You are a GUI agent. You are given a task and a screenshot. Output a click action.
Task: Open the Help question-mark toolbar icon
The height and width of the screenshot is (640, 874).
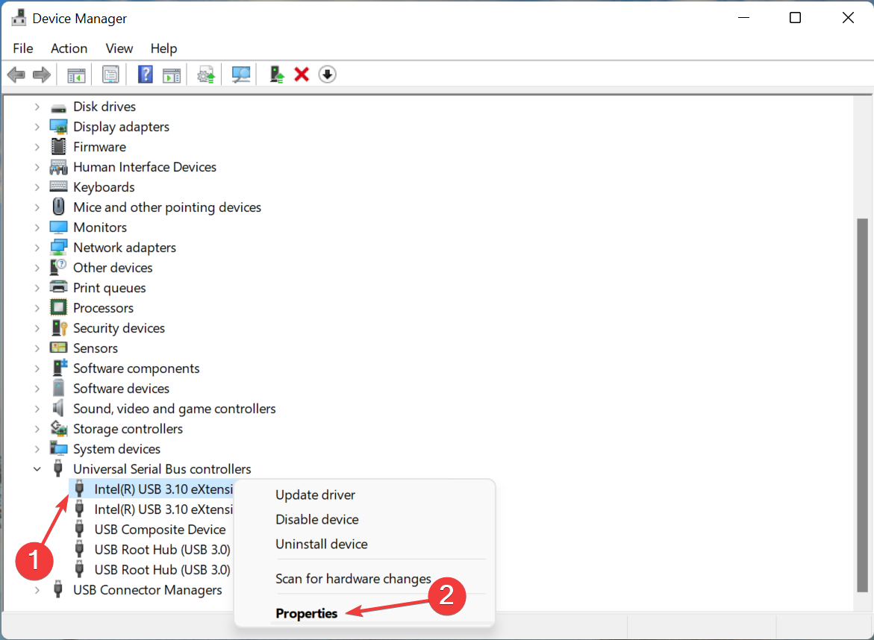[x=145, y=74]
